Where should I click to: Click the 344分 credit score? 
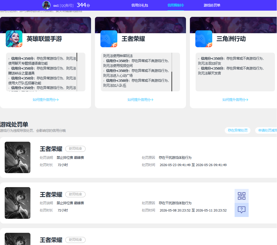pyautogui.click(x=83, y=5)
